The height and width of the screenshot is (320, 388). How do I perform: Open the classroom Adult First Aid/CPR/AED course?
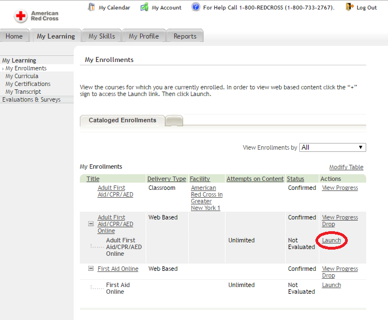[116, 191]
